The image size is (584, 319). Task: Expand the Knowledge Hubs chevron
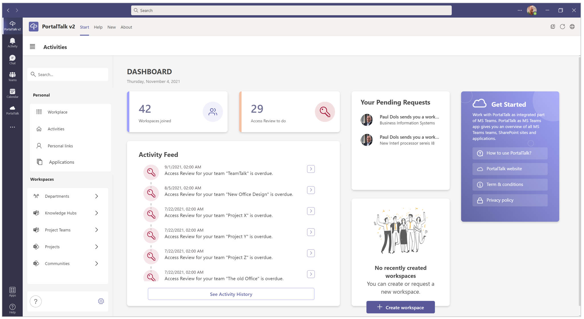point(97,213)
